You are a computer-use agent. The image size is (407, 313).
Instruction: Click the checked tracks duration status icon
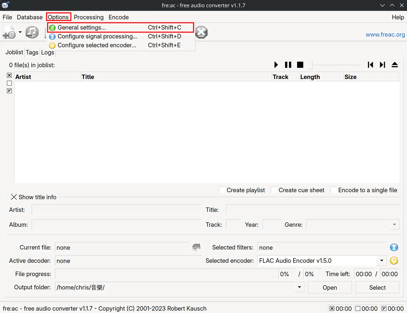point(384,309)
